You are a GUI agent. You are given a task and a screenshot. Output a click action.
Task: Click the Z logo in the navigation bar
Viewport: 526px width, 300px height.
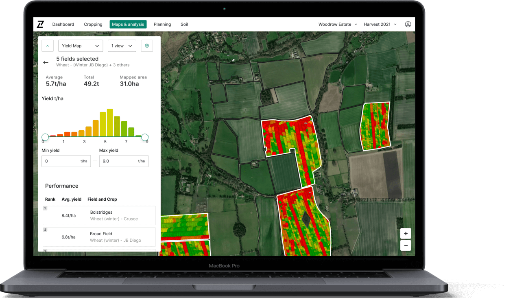click(x=40, y=24)
